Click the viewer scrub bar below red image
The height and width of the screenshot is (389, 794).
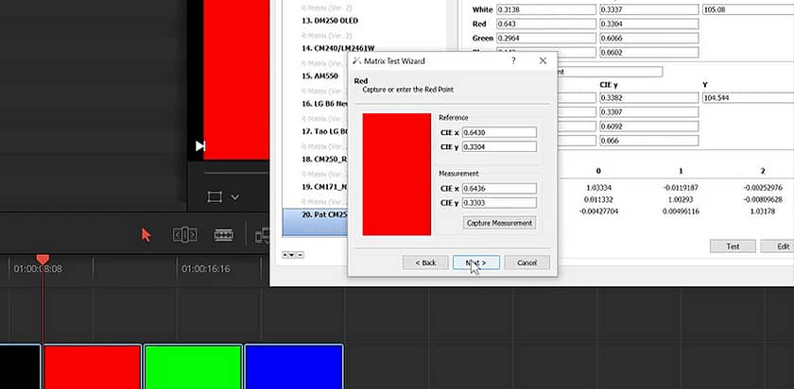(x=236, y=173)
